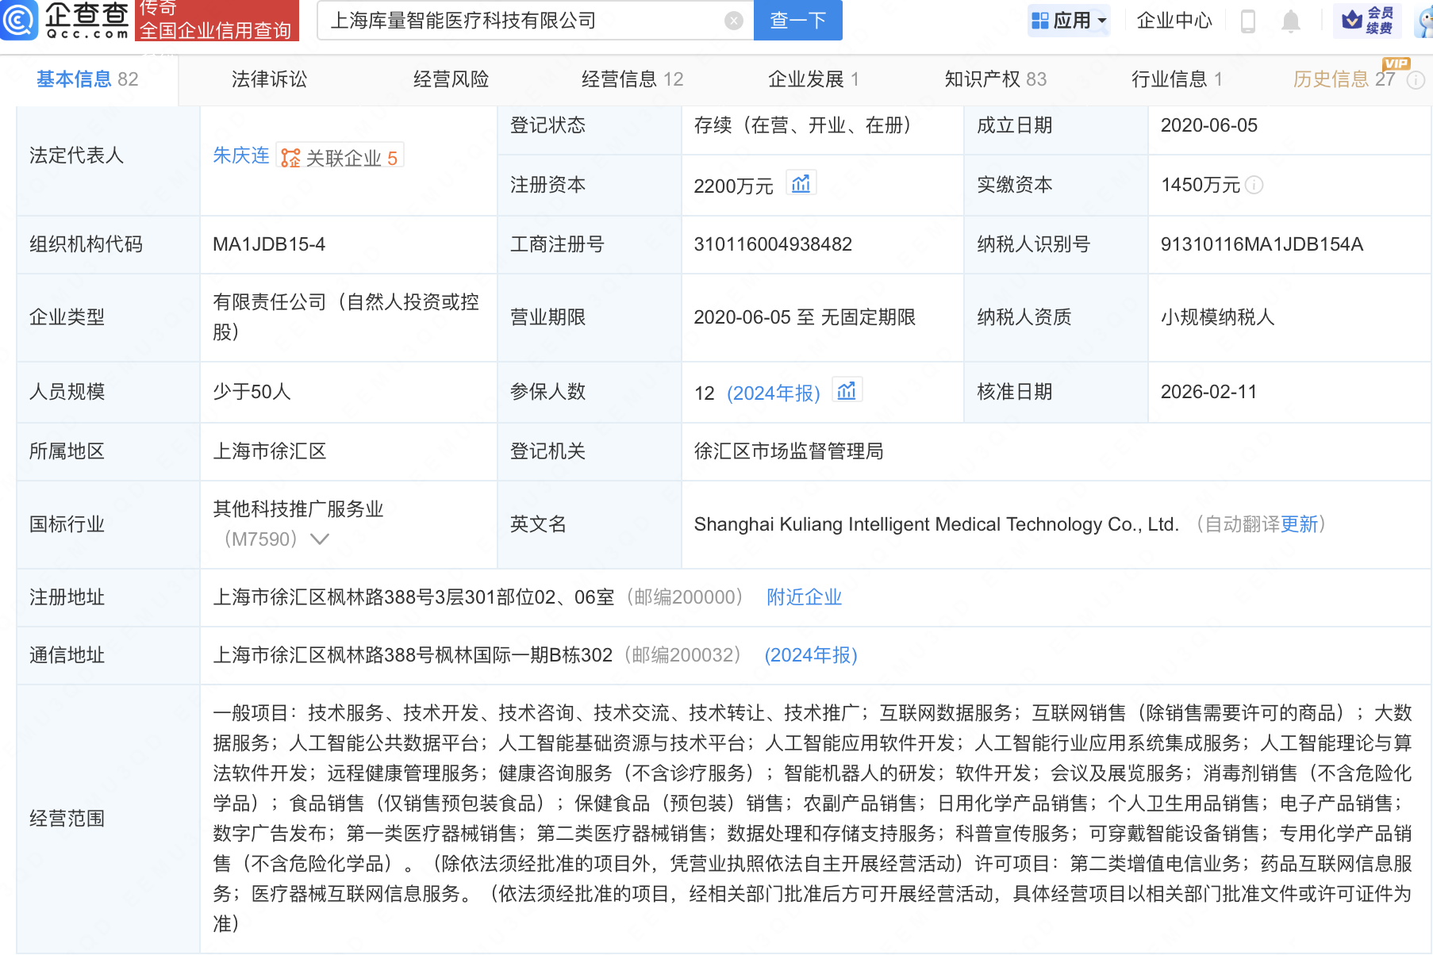
Task: Click 更新 next to the English name
Action: point(1299,524)
